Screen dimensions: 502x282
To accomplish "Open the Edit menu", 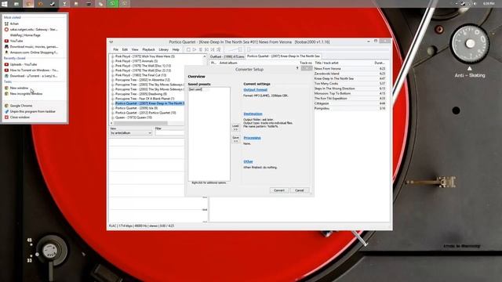I will [x=125, y=49].
